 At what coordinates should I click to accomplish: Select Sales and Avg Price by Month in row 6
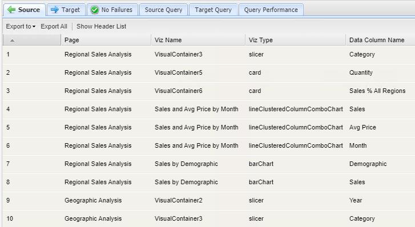point(196,146)
